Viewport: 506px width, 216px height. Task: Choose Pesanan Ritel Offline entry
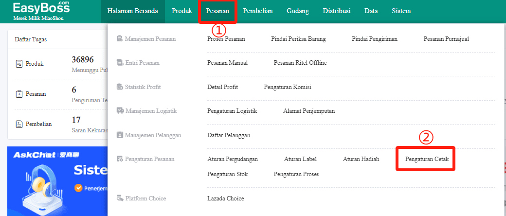click(x=300, y=63)
